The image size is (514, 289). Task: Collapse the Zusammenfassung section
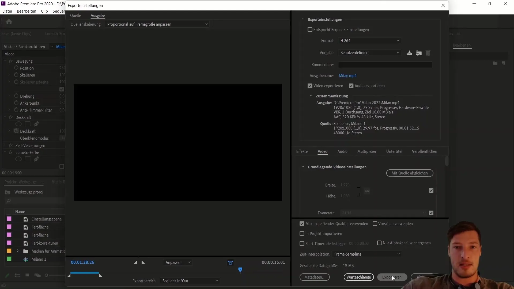311,96
